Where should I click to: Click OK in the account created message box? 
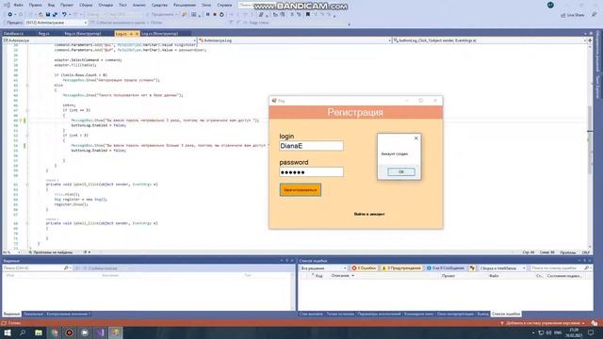pos(401,171)
